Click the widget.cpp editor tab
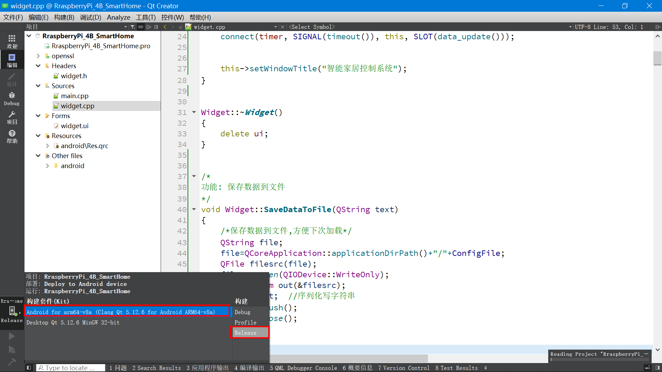662x372 pixels. pos(209,27)
